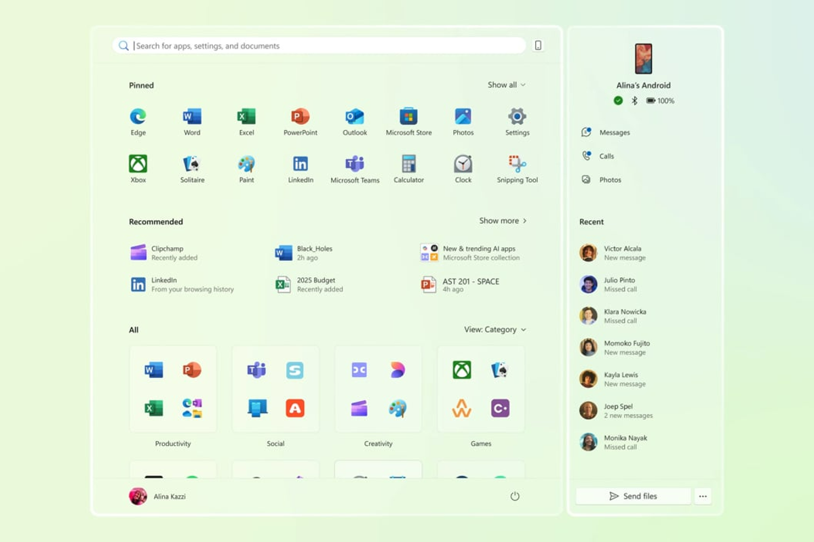Open the Xbox app
This screenshot has height=542, width=814.
click(138, 167)
